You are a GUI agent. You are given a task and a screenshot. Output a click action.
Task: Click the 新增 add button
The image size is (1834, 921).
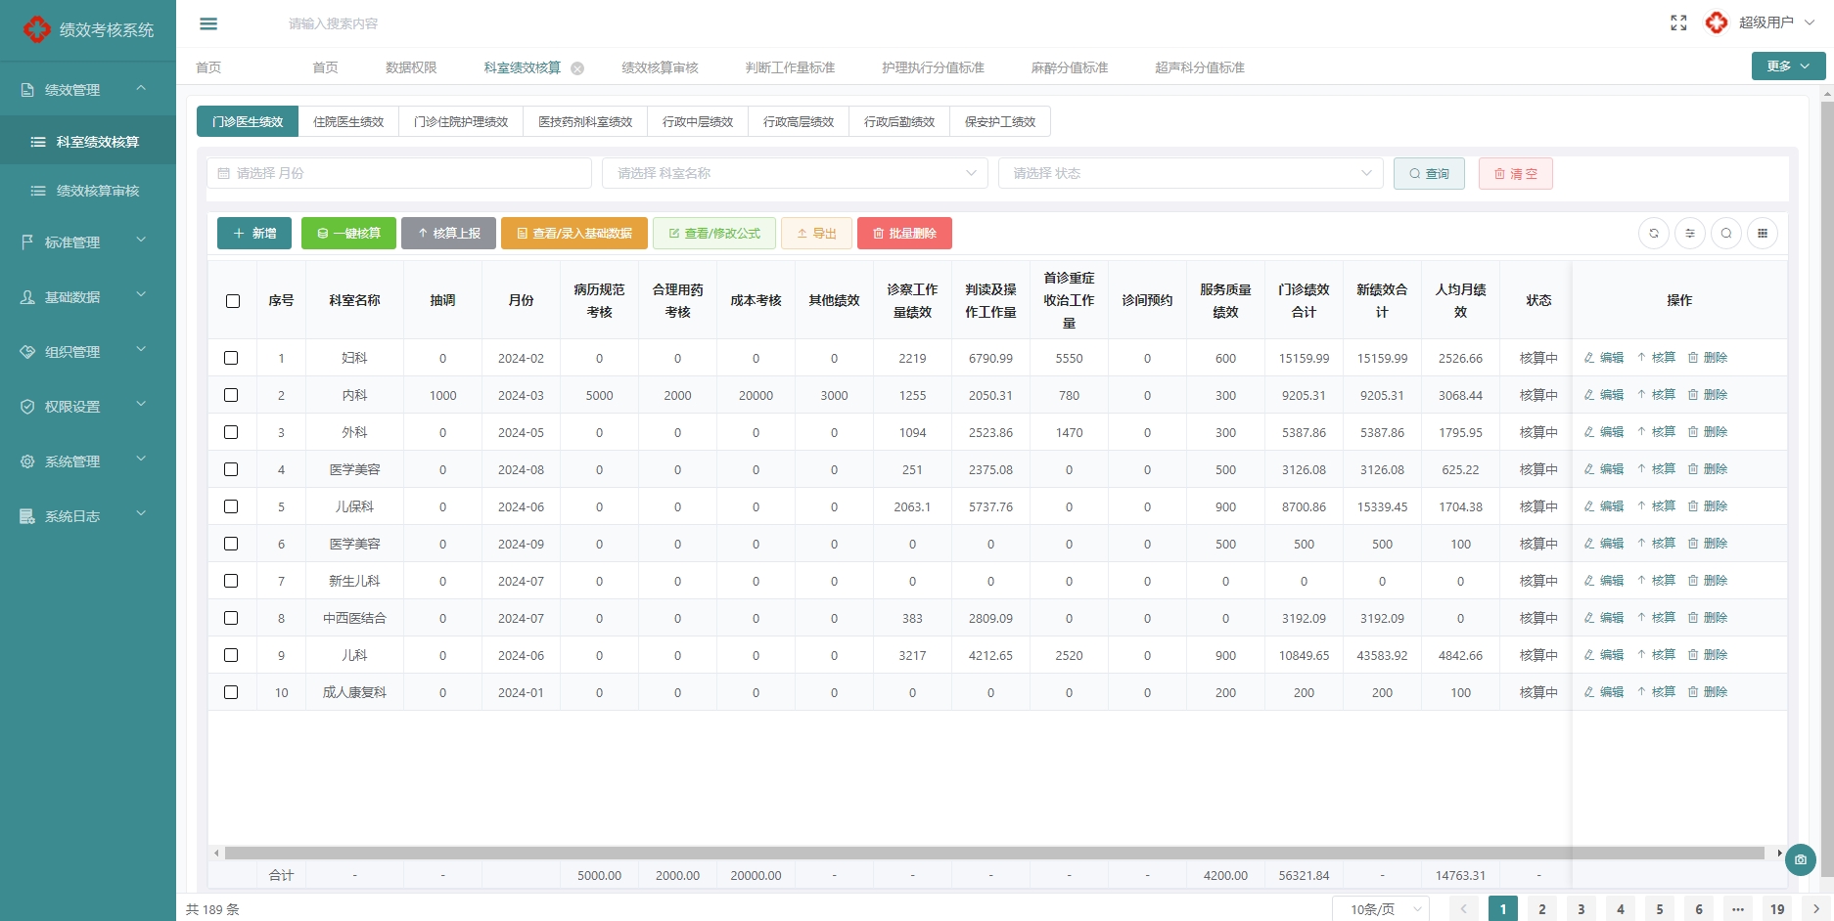254,233
